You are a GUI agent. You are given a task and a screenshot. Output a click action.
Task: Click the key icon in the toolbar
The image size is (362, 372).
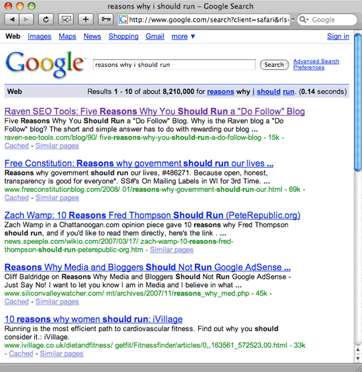(x=106, y=20)
